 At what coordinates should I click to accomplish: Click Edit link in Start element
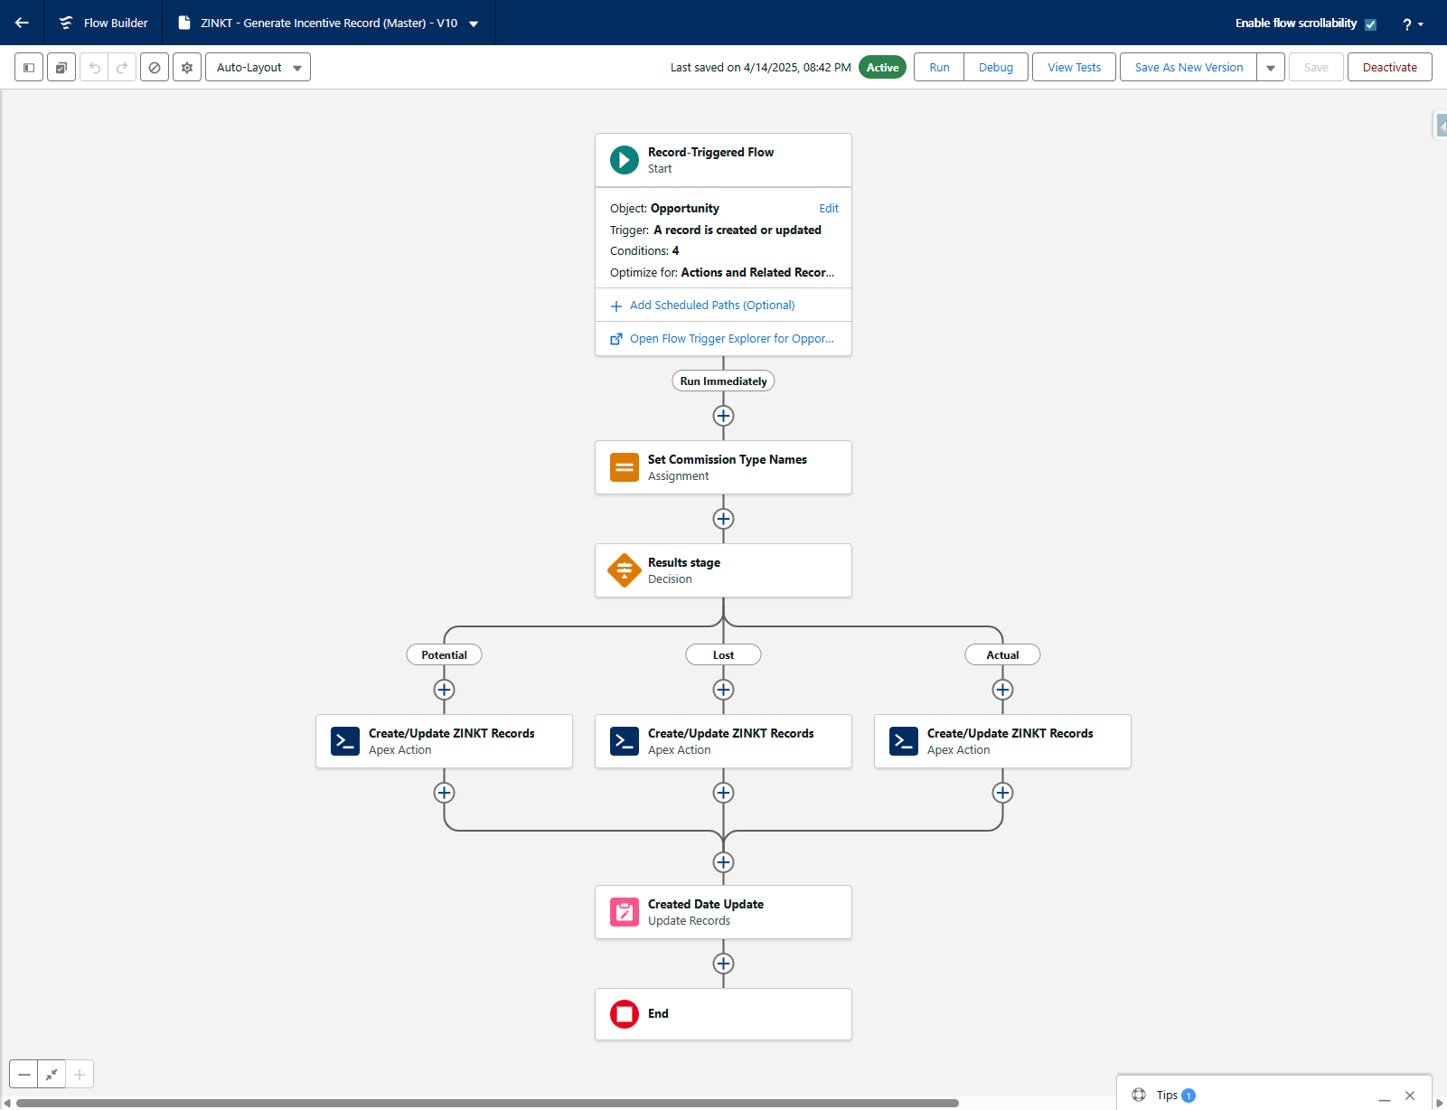(x=828, y=209)
